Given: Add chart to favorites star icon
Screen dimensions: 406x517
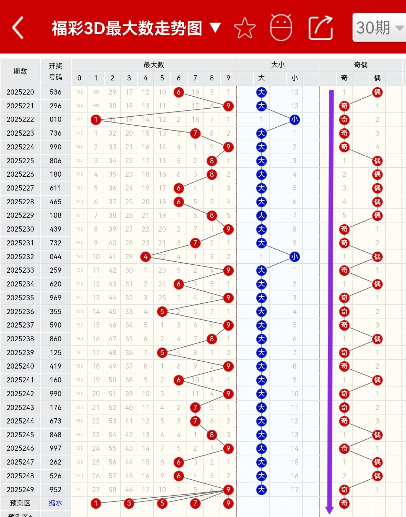Looking at the screenshot, I should [x=245, y=28].
